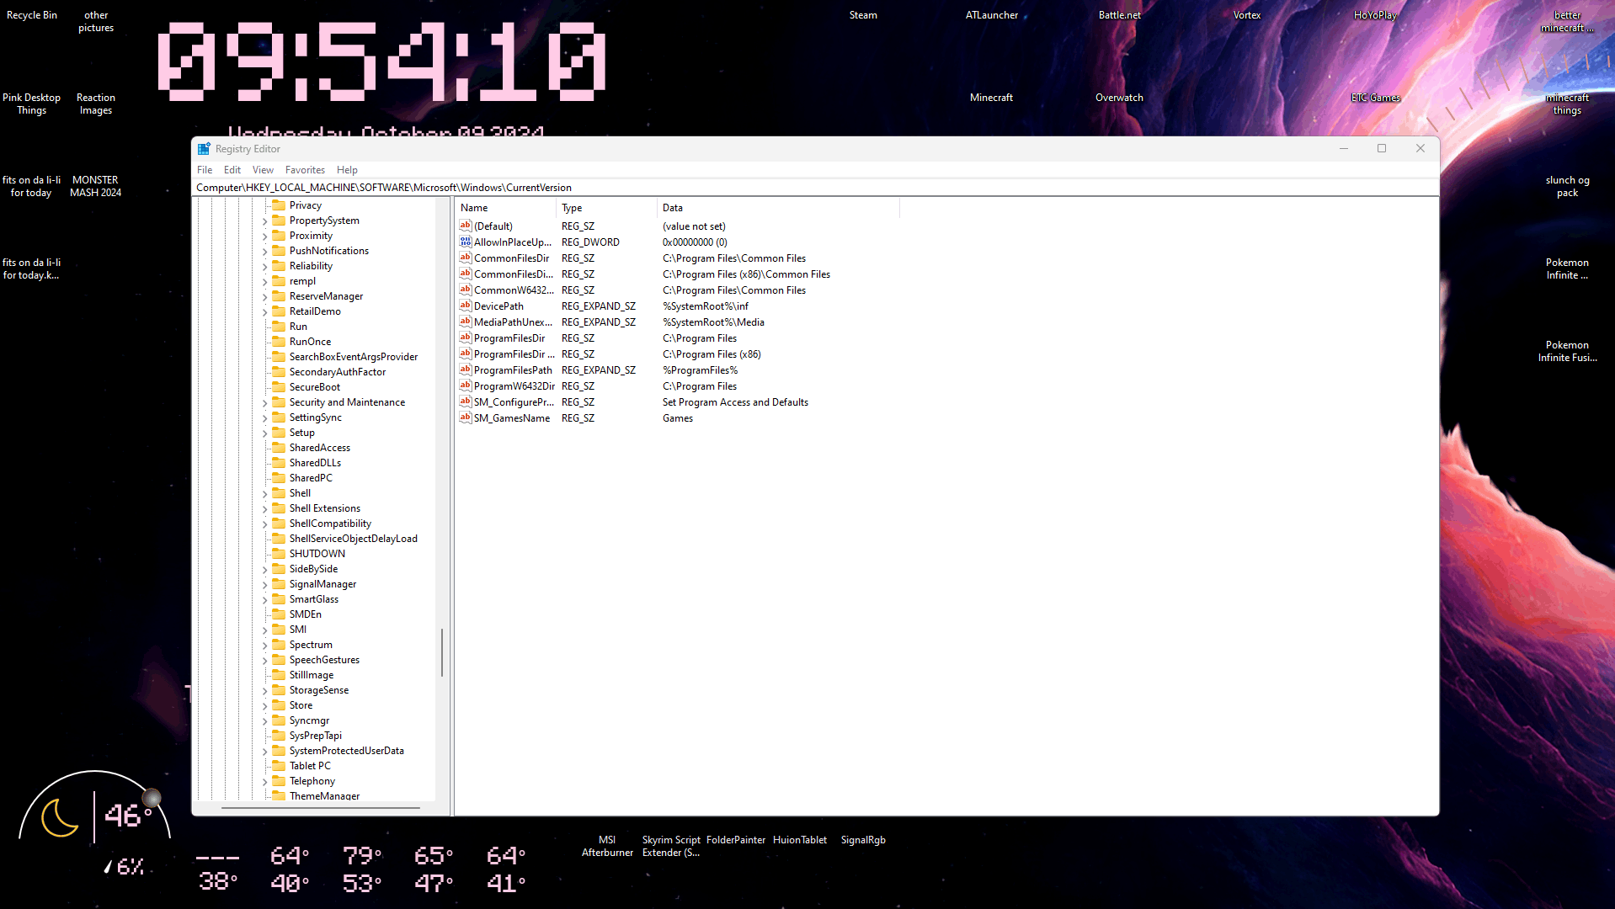Select the SearchBoxEventArgsProvider key

click(354, 357)
